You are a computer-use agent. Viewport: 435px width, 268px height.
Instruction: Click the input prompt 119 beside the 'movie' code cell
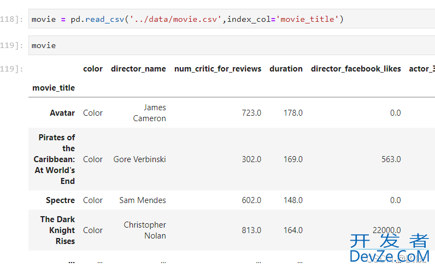[x=11, y=45]
